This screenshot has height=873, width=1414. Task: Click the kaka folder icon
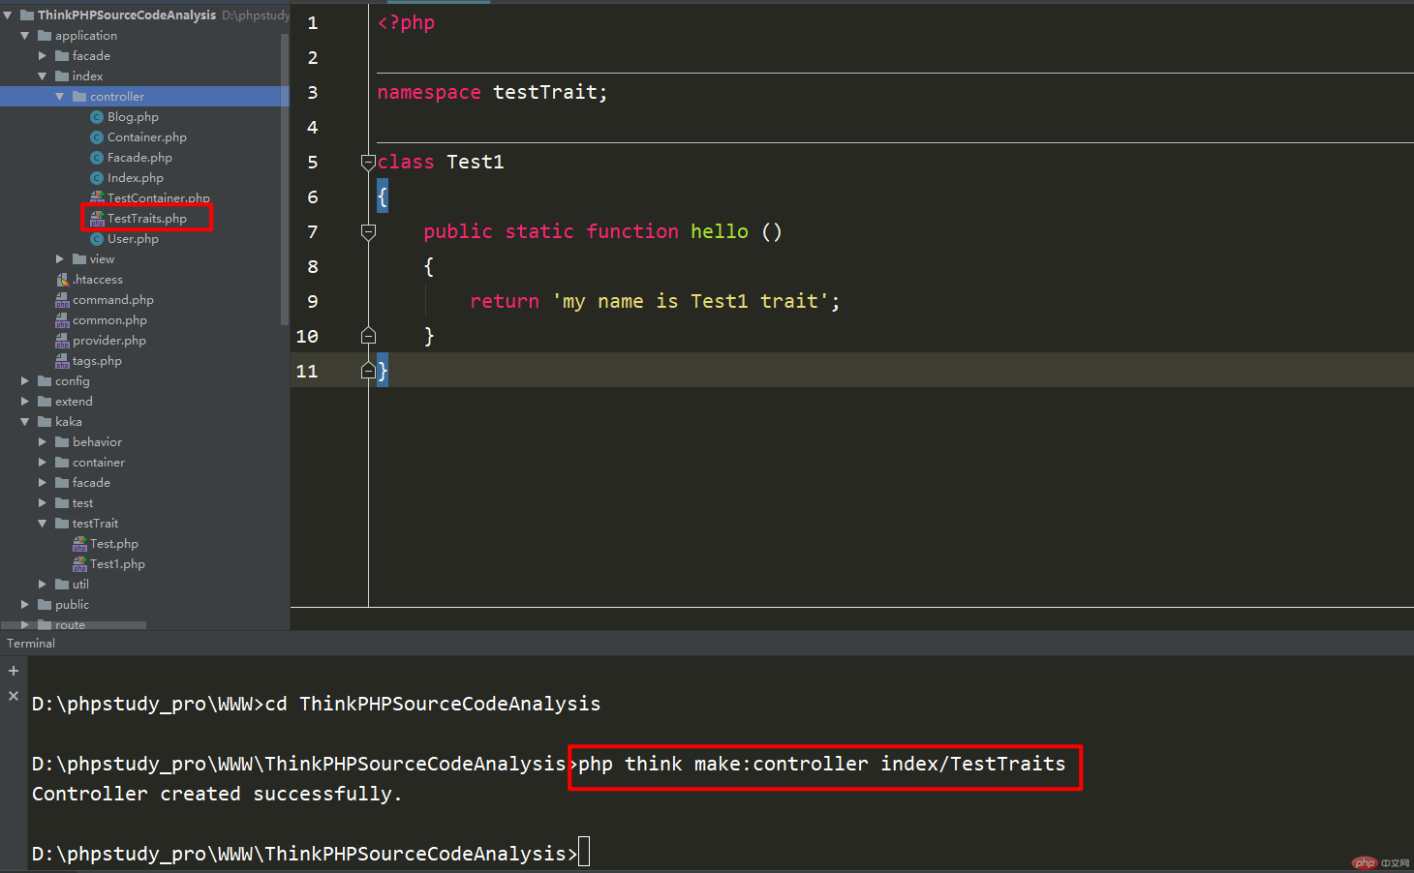click(45, 422)
